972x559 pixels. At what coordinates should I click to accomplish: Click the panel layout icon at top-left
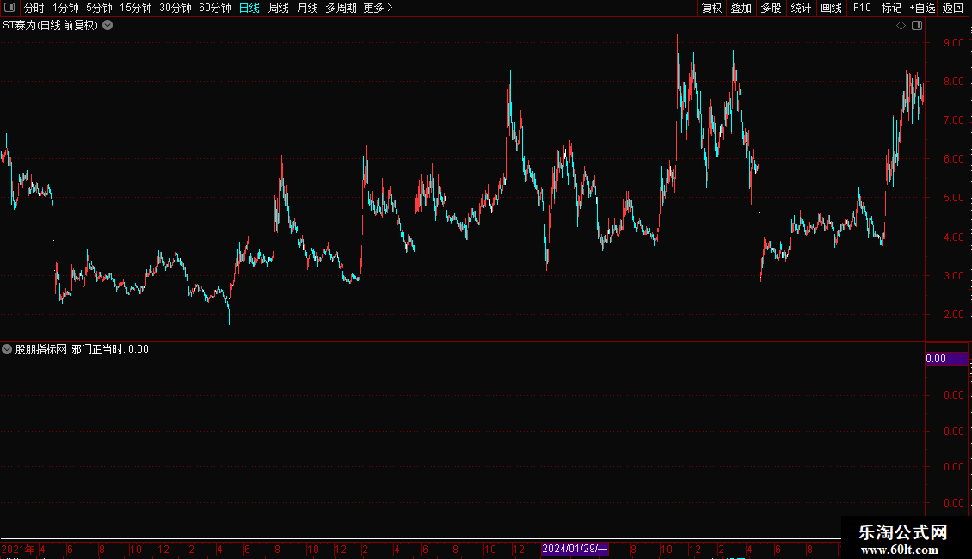click(9, 8)
